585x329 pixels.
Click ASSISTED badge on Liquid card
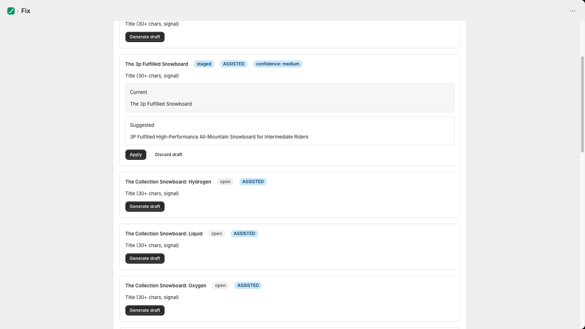(x=244, y=234)
